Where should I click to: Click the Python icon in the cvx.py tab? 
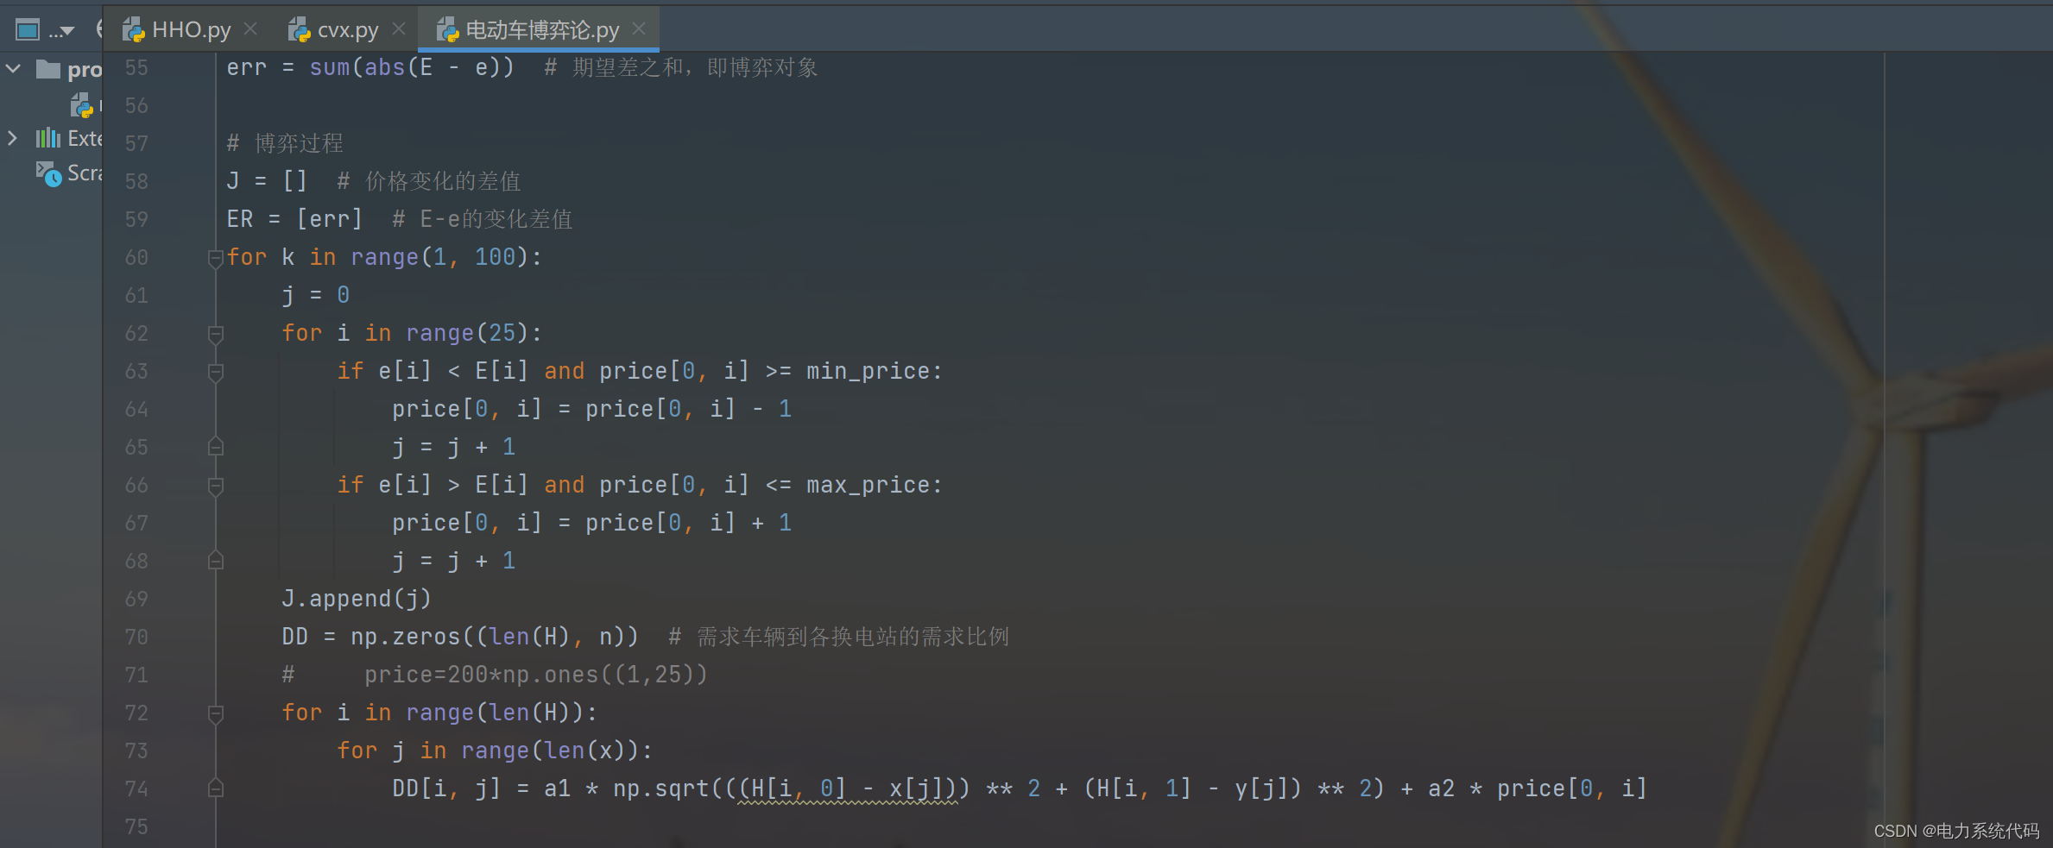[300, 28]
